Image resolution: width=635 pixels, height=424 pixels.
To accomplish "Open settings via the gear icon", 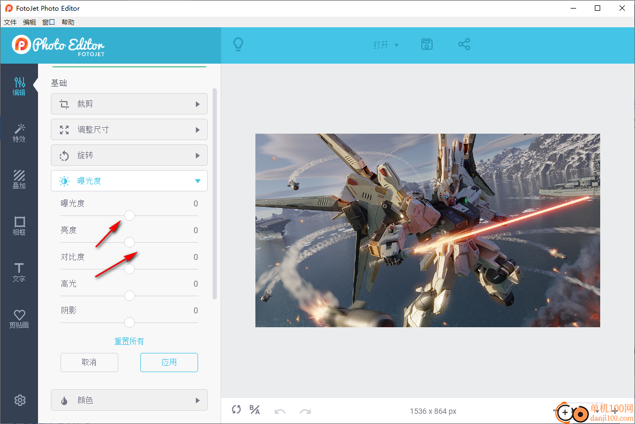I will [x=20, y=400].
